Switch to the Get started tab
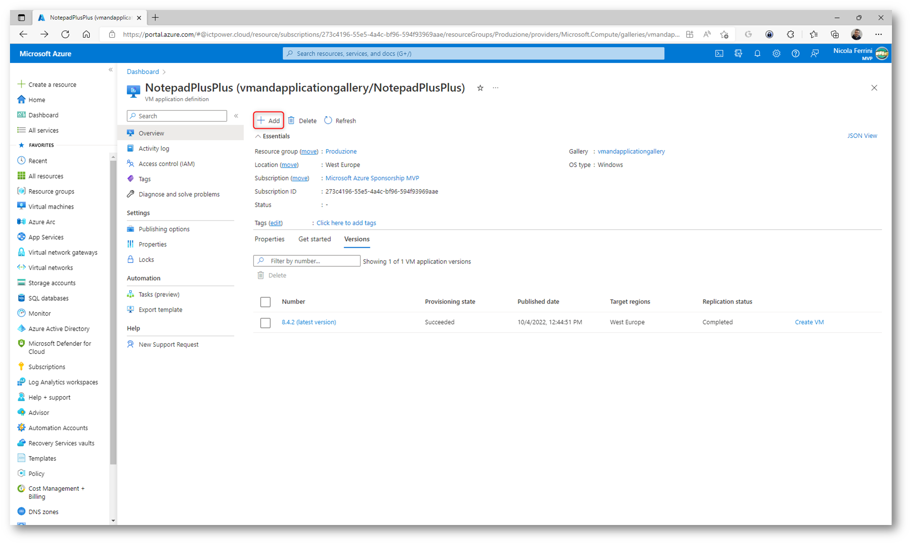The width and height of the screenshot is (912, 545). (x=314, y=239)
